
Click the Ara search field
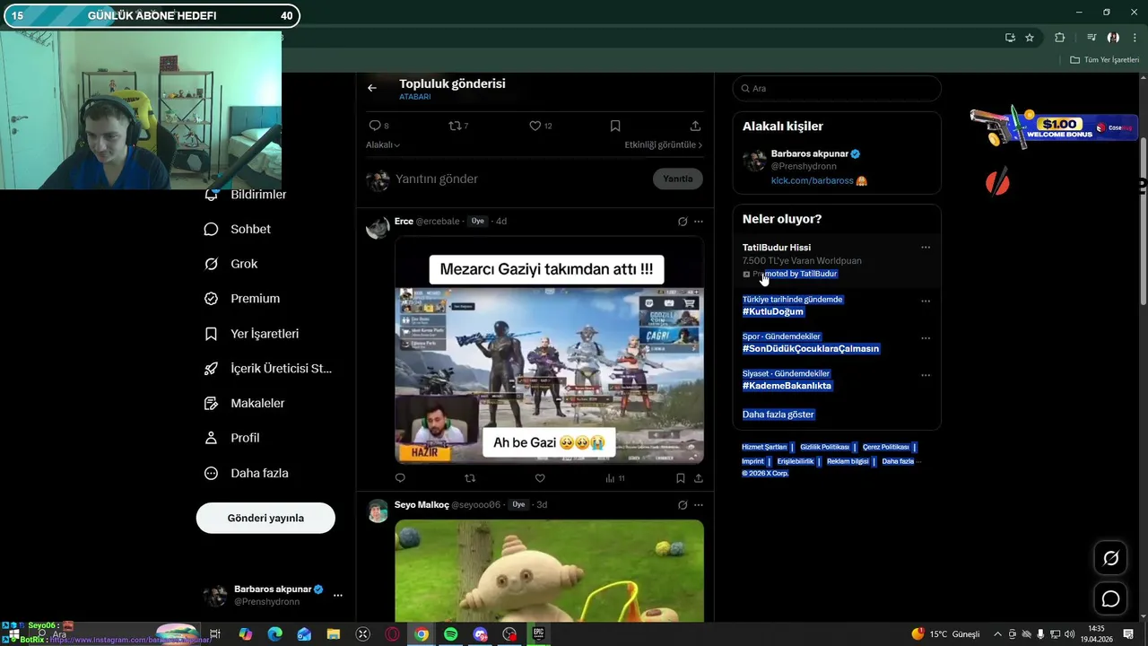pos(837,88)
